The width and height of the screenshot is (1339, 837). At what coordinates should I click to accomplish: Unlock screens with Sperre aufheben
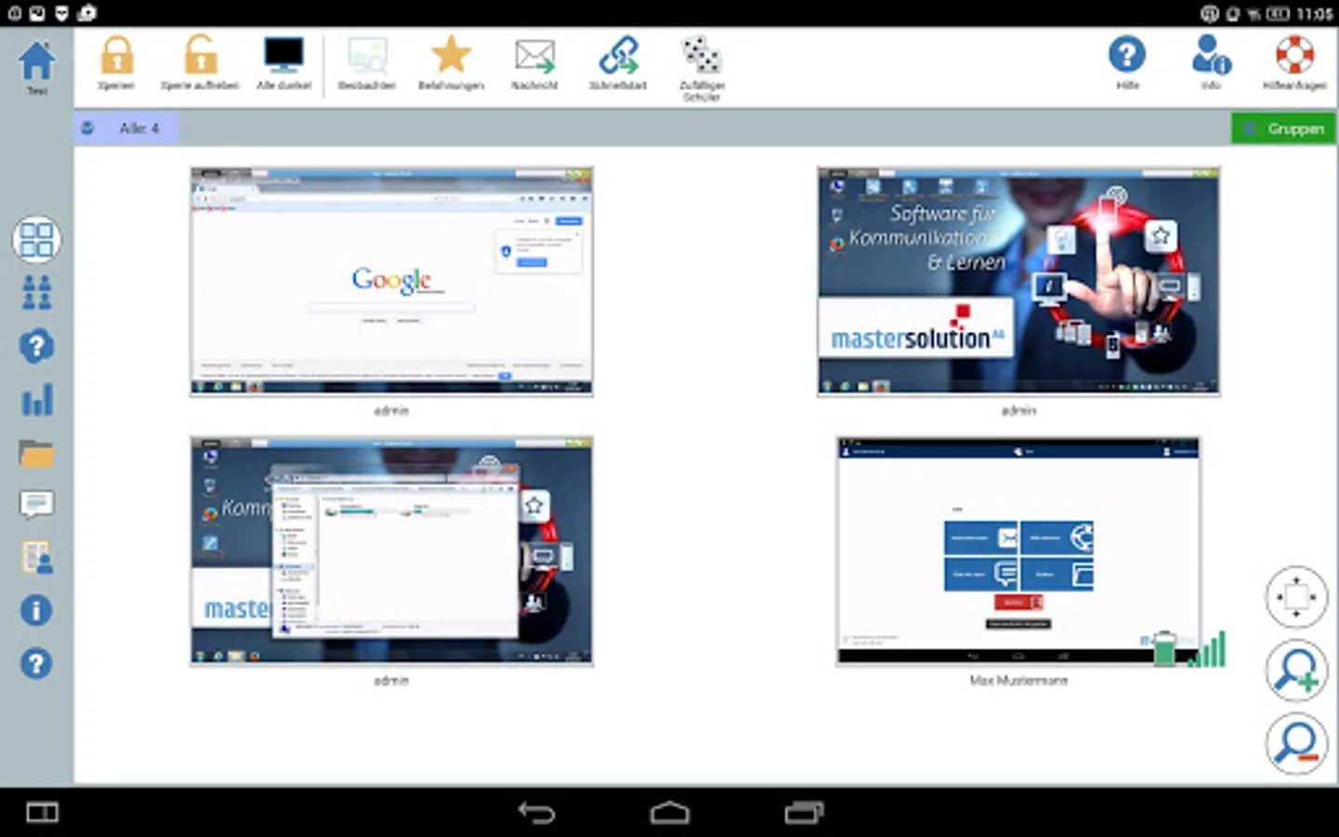pos(200,62)
